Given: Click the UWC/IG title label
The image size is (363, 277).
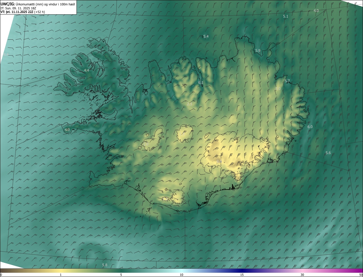Looking at the screenshot, I should click(x=8, y=4).
